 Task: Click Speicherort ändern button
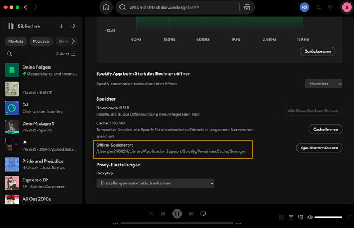pos(319,148)
